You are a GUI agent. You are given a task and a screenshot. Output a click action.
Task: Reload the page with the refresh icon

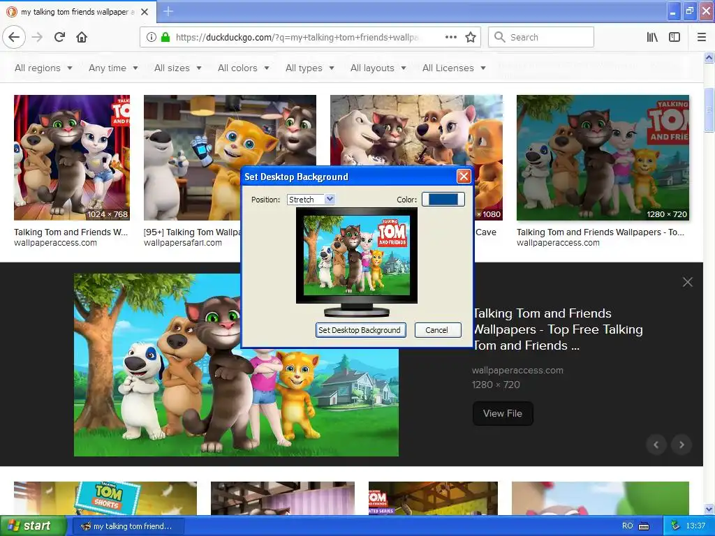pos(59,37)
